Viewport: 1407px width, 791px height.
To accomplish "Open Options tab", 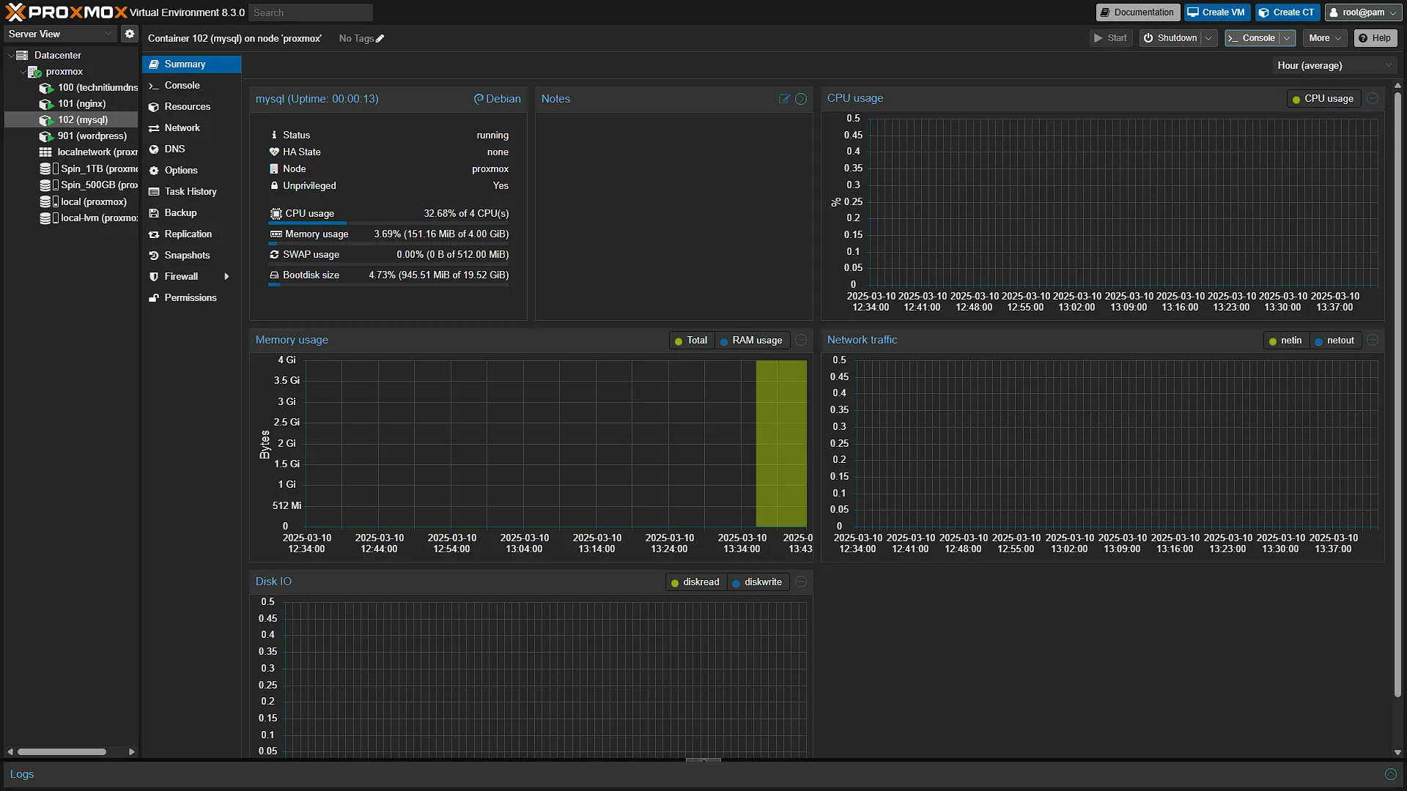I will [x=191, y=171].
